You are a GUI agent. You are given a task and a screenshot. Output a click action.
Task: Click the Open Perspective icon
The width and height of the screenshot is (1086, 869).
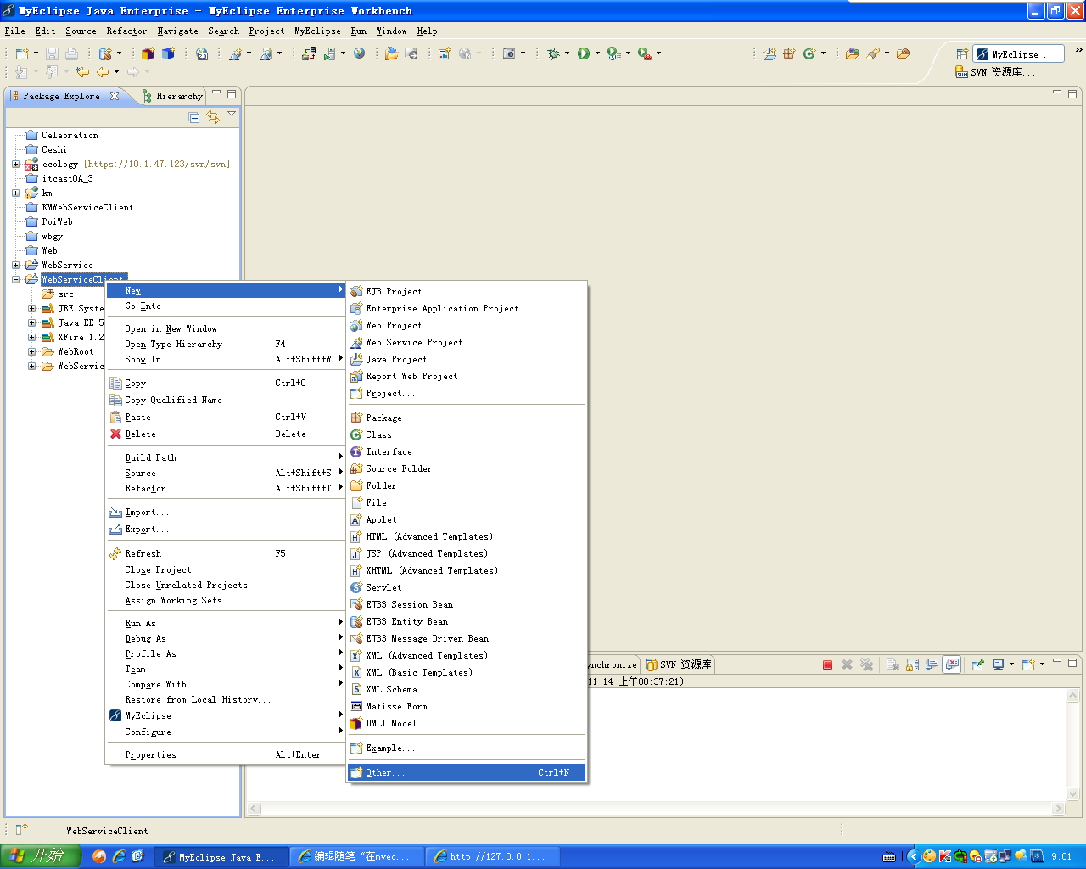962,54
